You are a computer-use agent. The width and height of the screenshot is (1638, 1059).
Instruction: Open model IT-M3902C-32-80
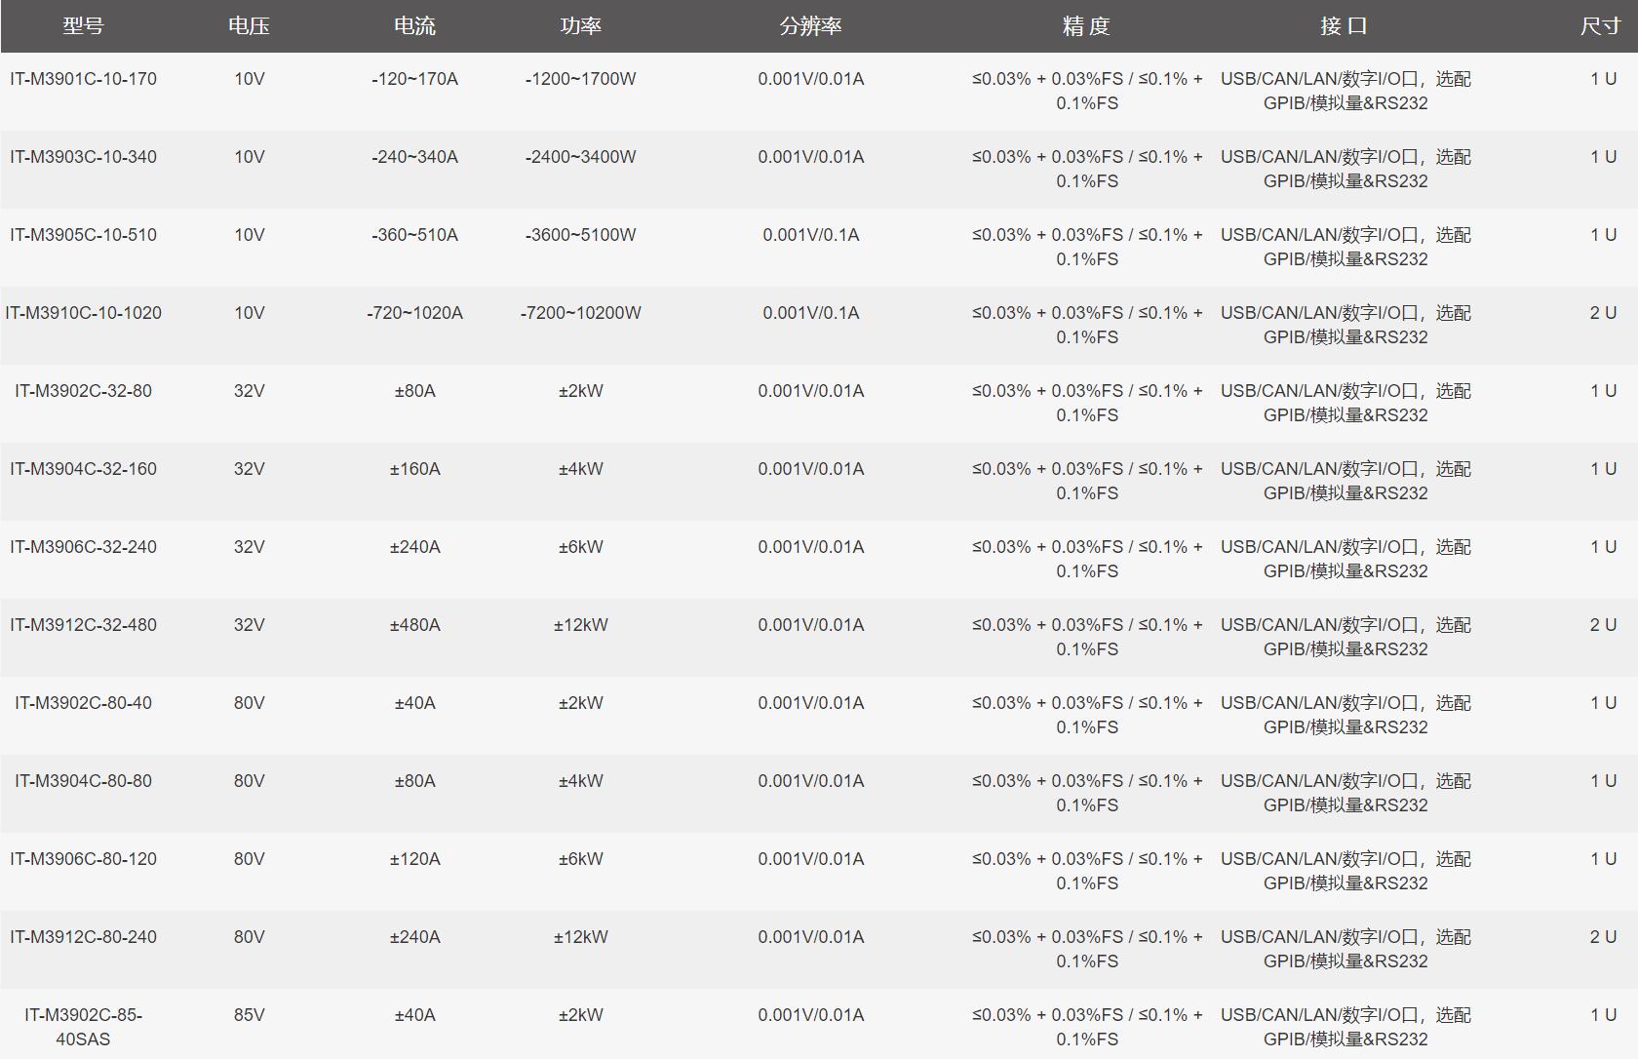[x=83, y=391]
